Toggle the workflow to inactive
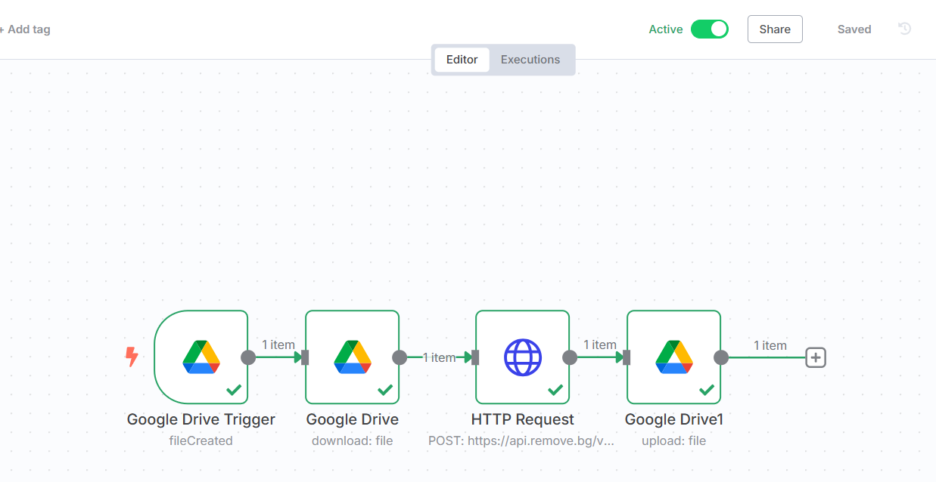This screenshot has height=482, width=936. [x=709, y=29]
